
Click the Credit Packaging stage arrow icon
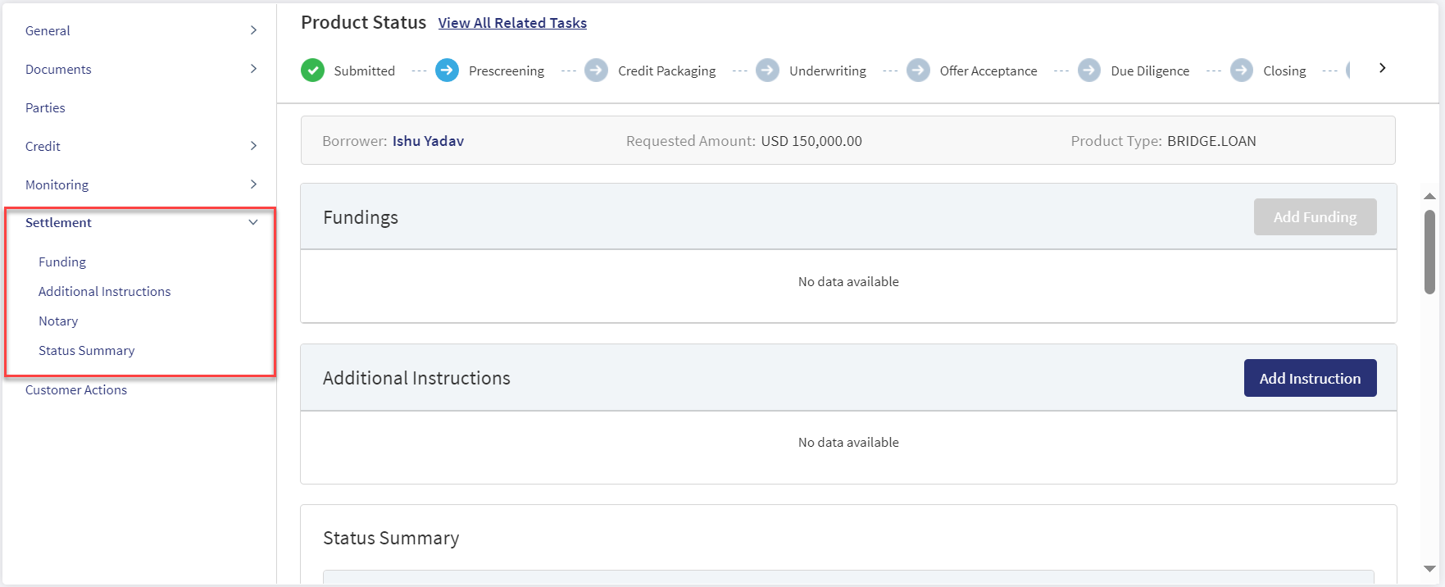(x=596, y=71)
